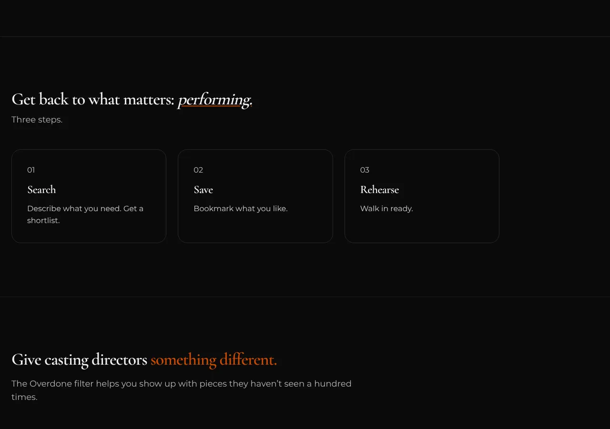This screenshot has width=610, height=429.
Task: Click the underlined word "performing."
Action: 215,99
